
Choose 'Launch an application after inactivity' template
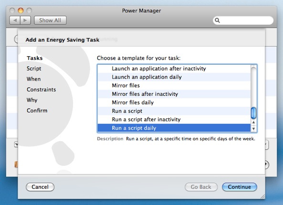(x=174, y=69)
